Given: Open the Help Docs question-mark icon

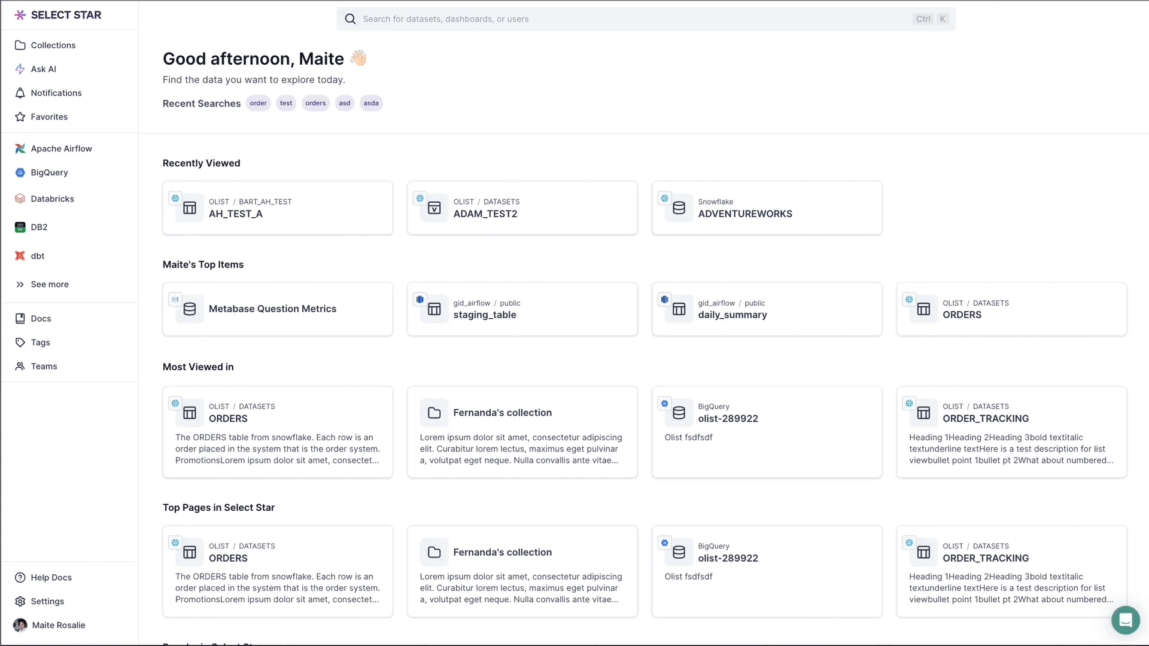Looking at the screenshot, I should coord(20,578).
